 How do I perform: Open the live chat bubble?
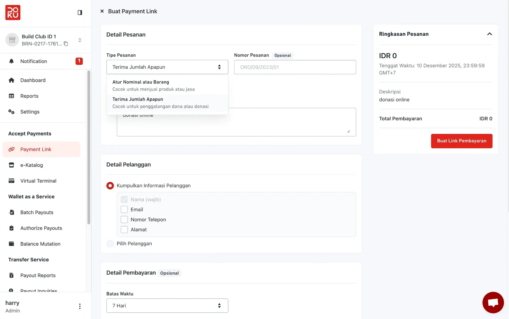click(493, 302)
